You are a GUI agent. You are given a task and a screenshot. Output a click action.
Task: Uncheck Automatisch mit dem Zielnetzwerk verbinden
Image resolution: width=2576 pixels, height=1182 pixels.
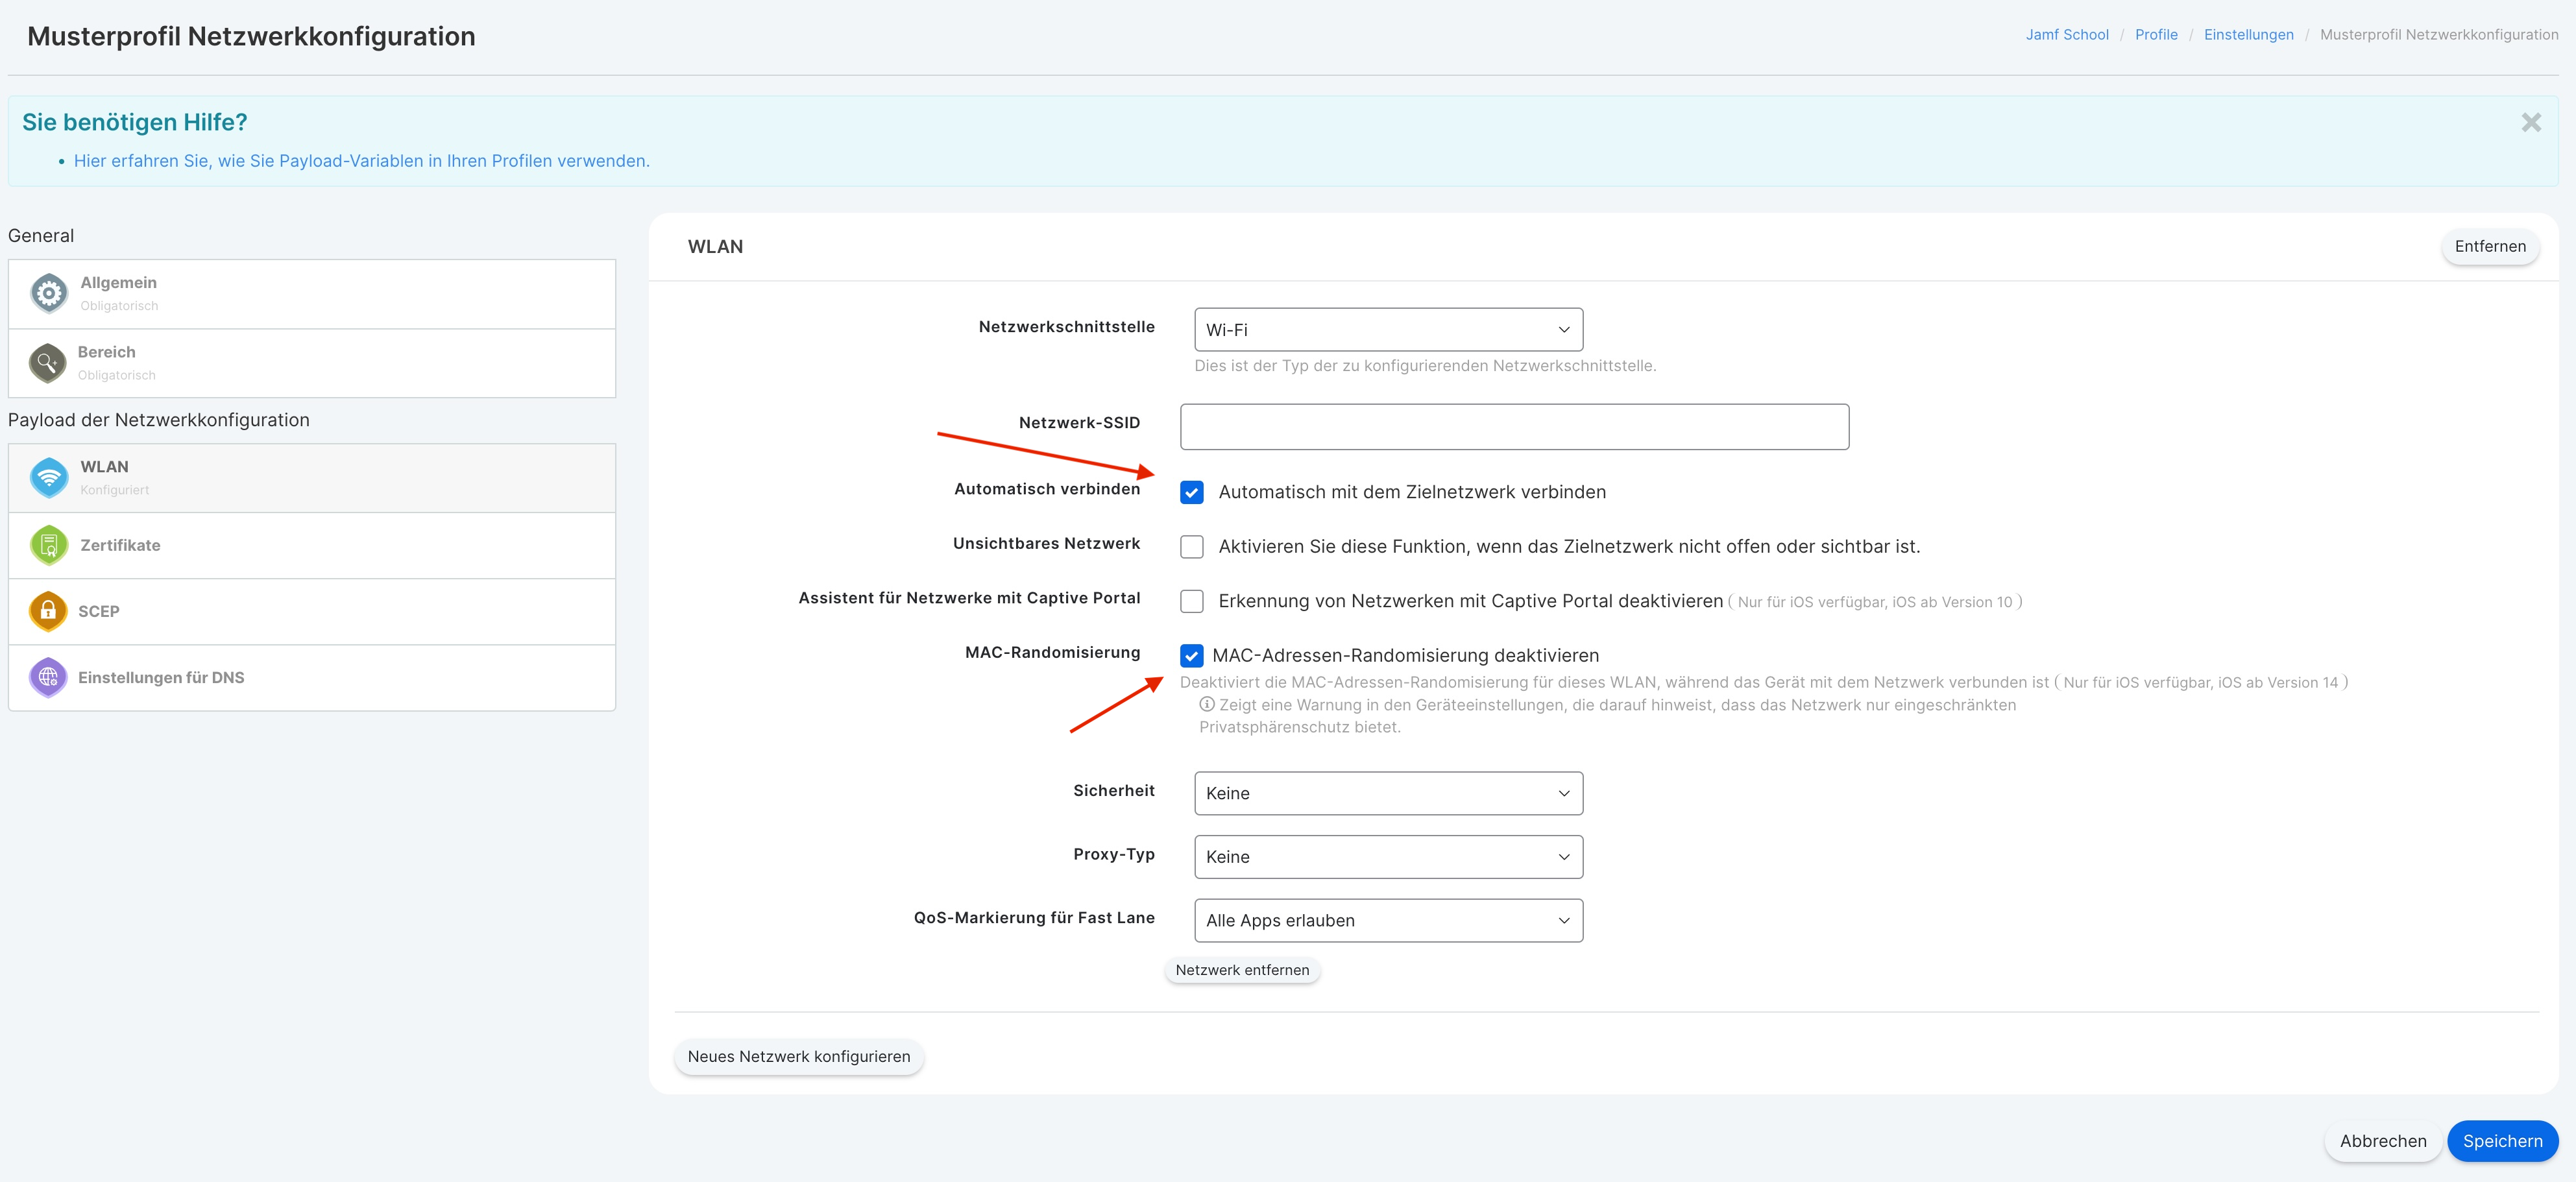1191,492
